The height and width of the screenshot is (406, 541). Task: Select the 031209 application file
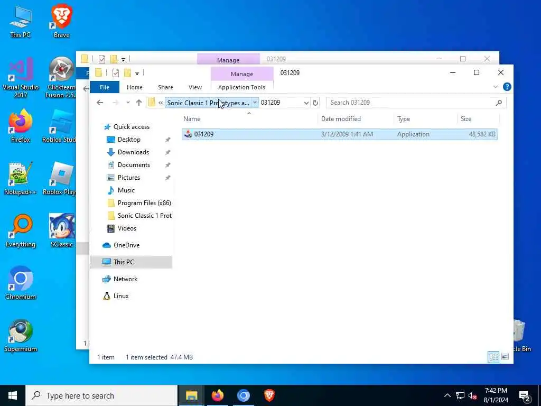[340, 134]
